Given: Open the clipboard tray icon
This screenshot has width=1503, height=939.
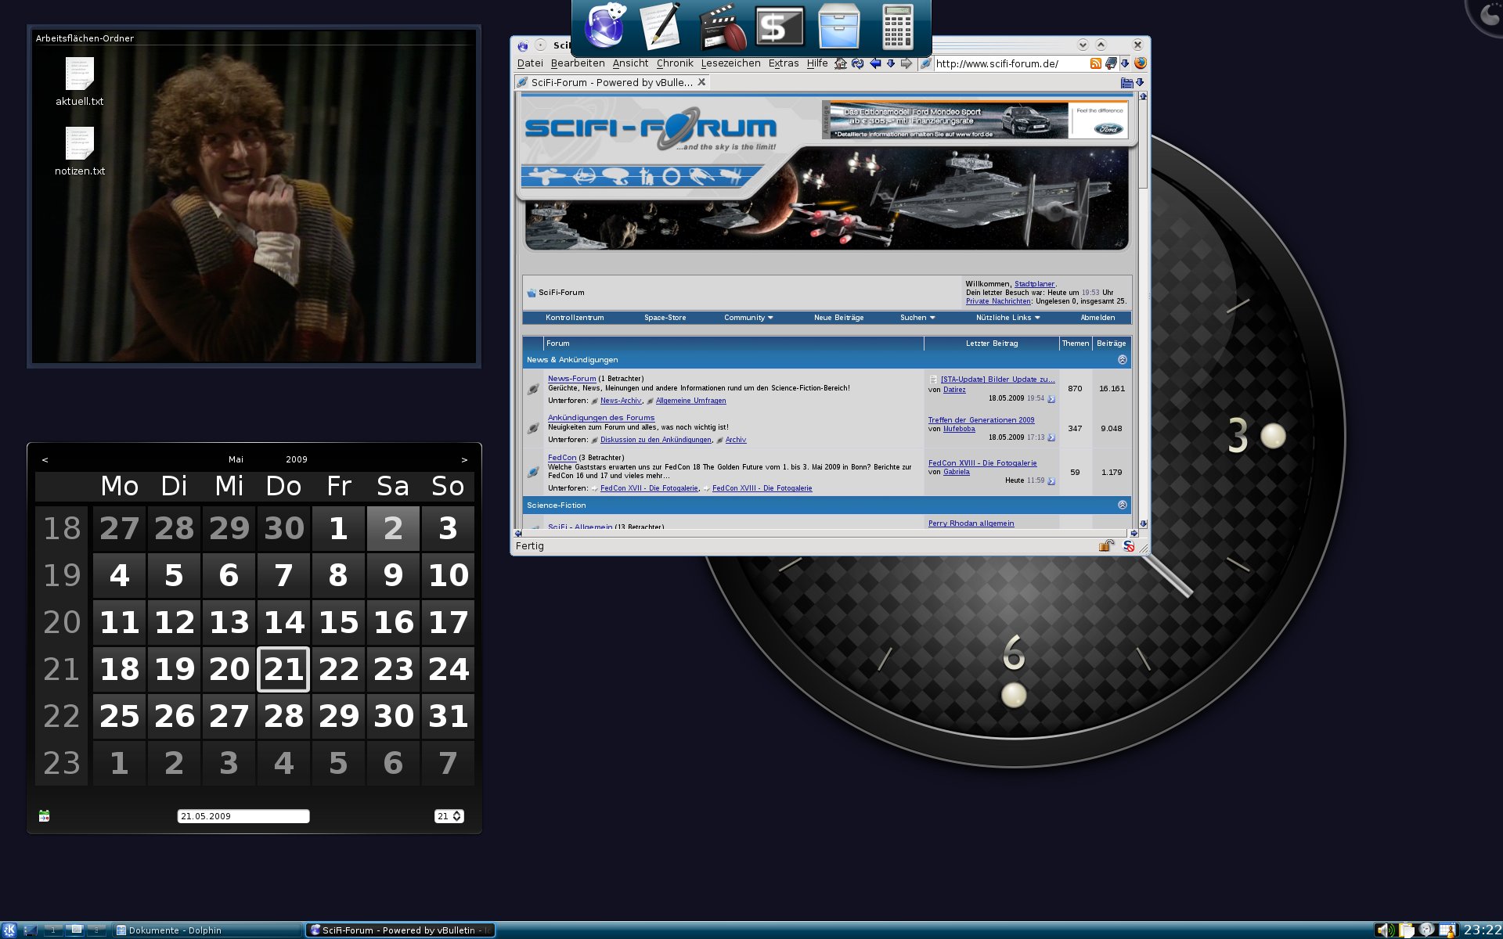Looking at the screenshot, I should click(x=1407, y=930).
